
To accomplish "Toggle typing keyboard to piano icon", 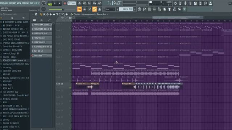I will pyautogui.click(x=79, y=9).
